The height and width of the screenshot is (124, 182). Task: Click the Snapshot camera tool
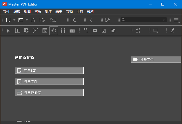[72, 31]
